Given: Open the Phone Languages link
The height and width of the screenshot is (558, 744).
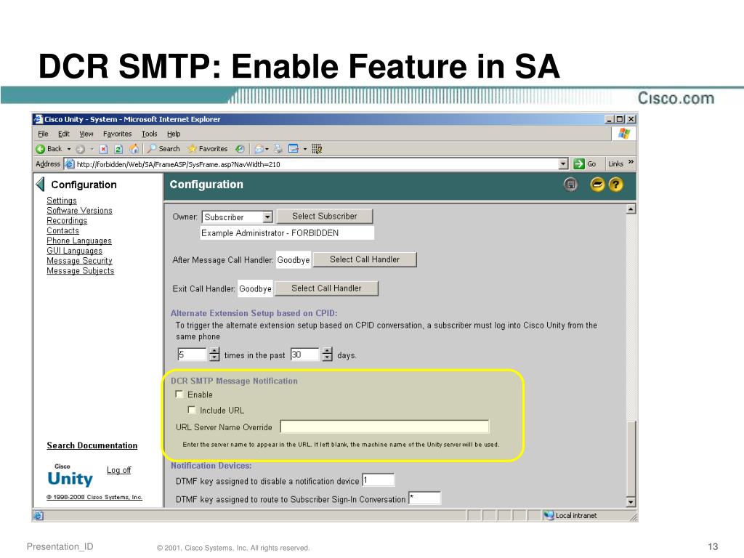Looking at the screenshot, I should 79,240.
